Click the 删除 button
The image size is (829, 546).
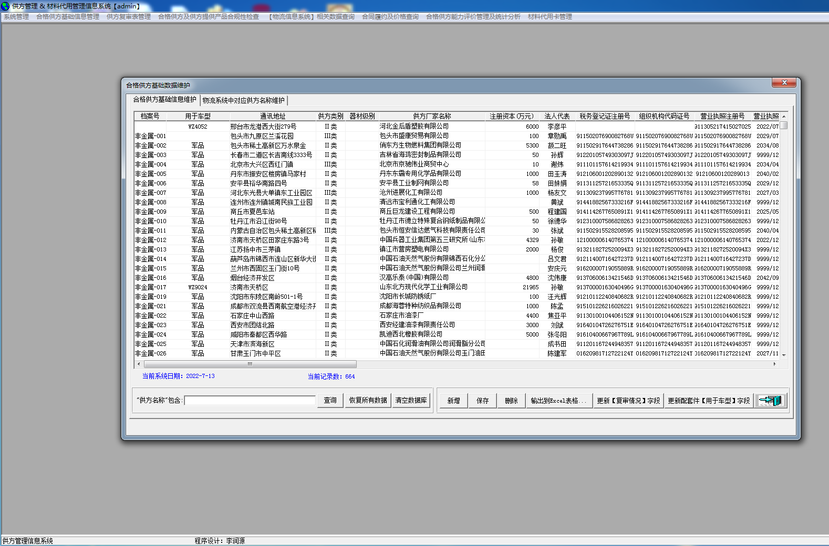tap(512, 401)
